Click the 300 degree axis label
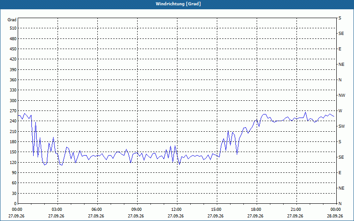This screenshot has height=221, width=354. 13,101
